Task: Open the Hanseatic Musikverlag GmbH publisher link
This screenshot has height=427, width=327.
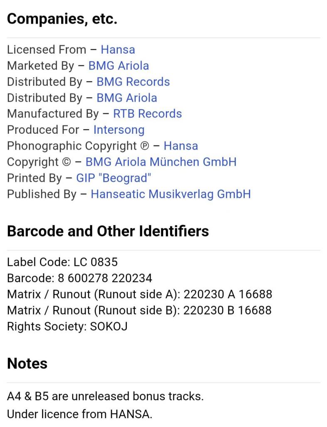Action: [171, 194]
